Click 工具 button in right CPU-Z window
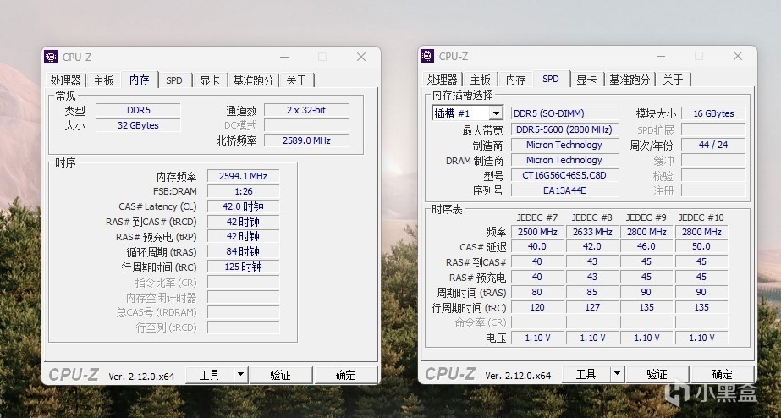Screen dimensions: 781x418 [586, 374]
